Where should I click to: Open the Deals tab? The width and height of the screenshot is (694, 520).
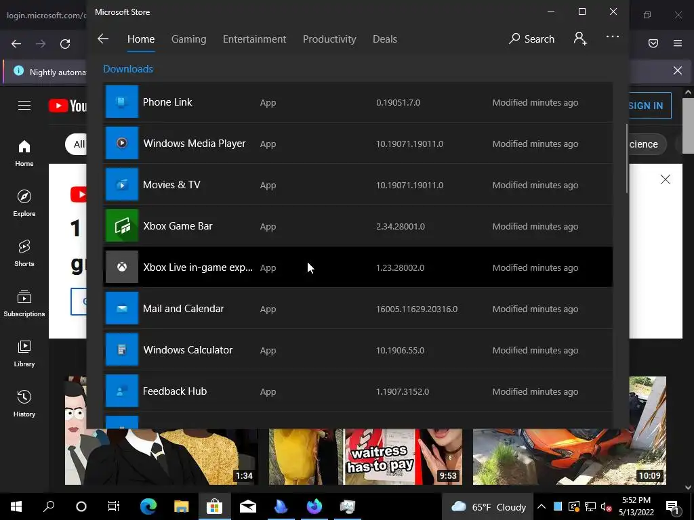[385, 39]
